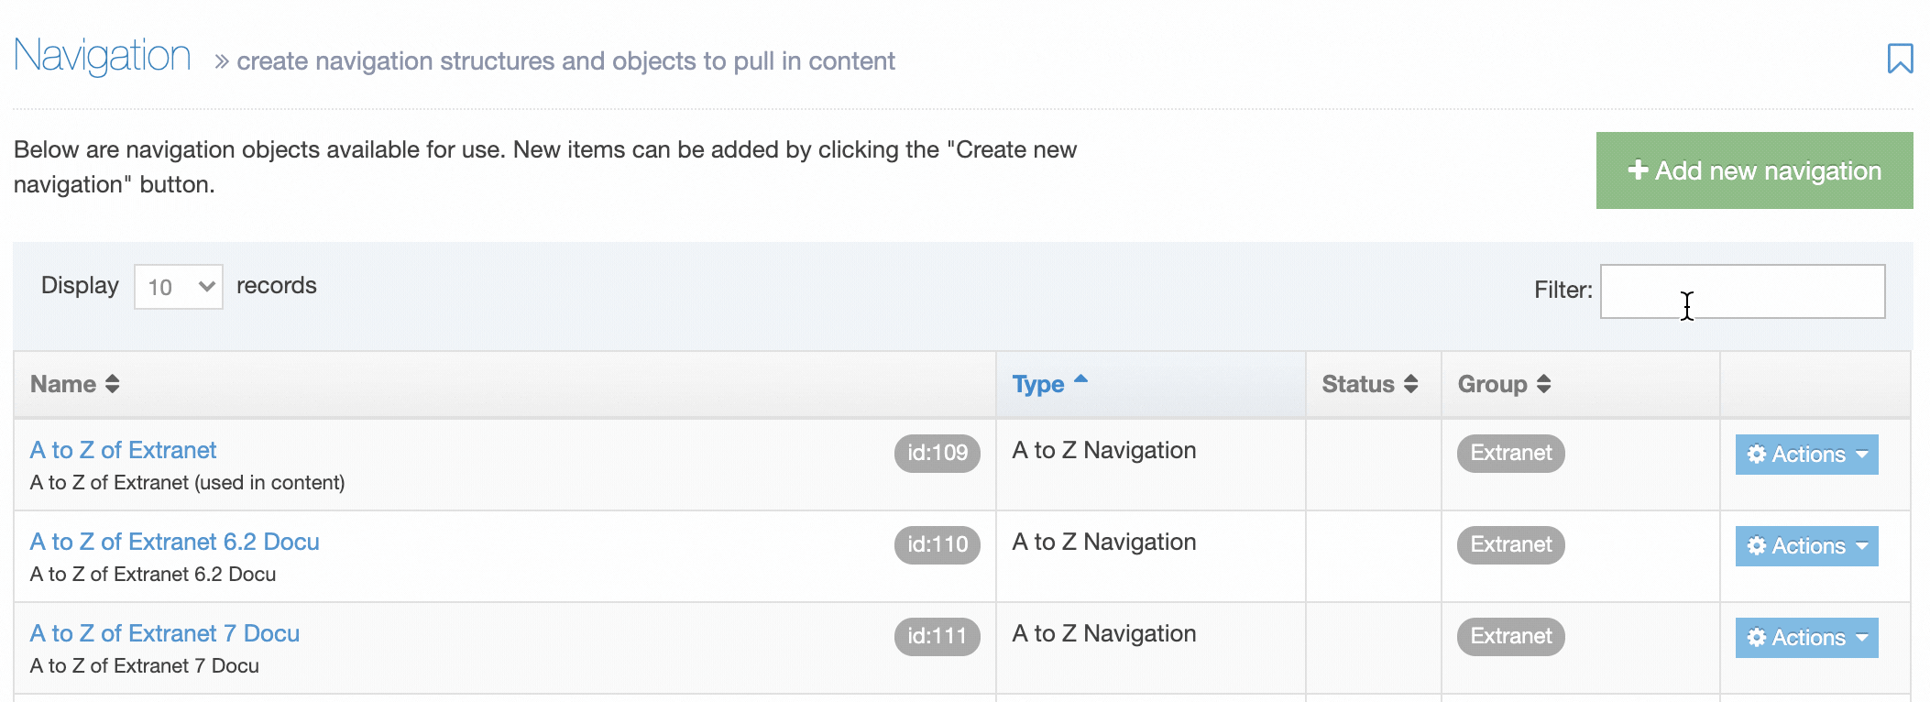Screen dimensions: 1930x702
Task: Click the id:110 badge
Action: click(937, 544)
